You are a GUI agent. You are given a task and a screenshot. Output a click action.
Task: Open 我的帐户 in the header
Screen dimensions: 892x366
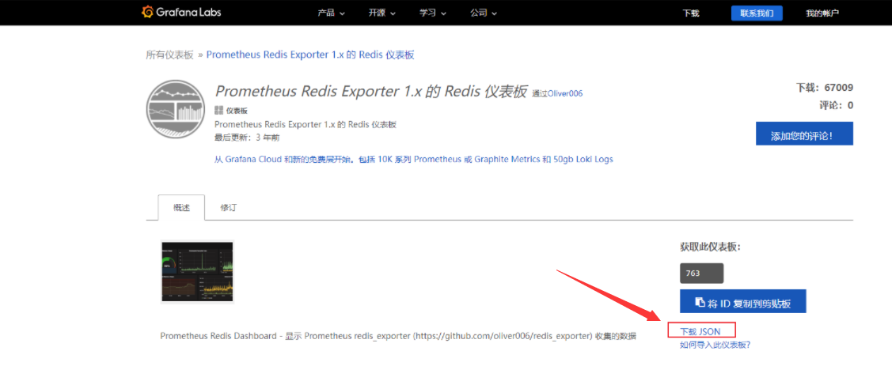822,13
